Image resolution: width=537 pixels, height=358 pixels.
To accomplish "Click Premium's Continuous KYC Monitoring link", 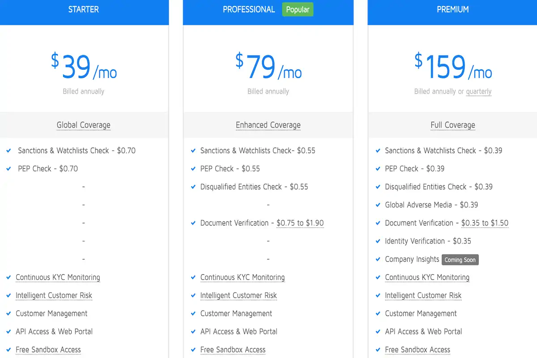I will (x=427, y=277).
